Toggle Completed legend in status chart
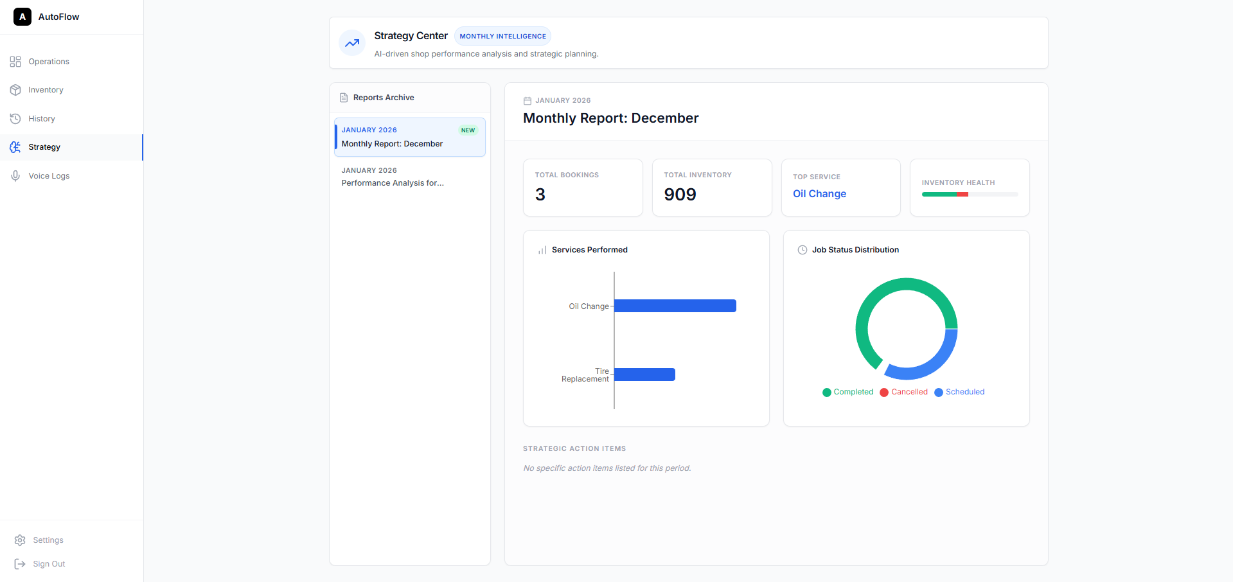The height and width of the screenshot is (582, 1233). pos(847,392)
